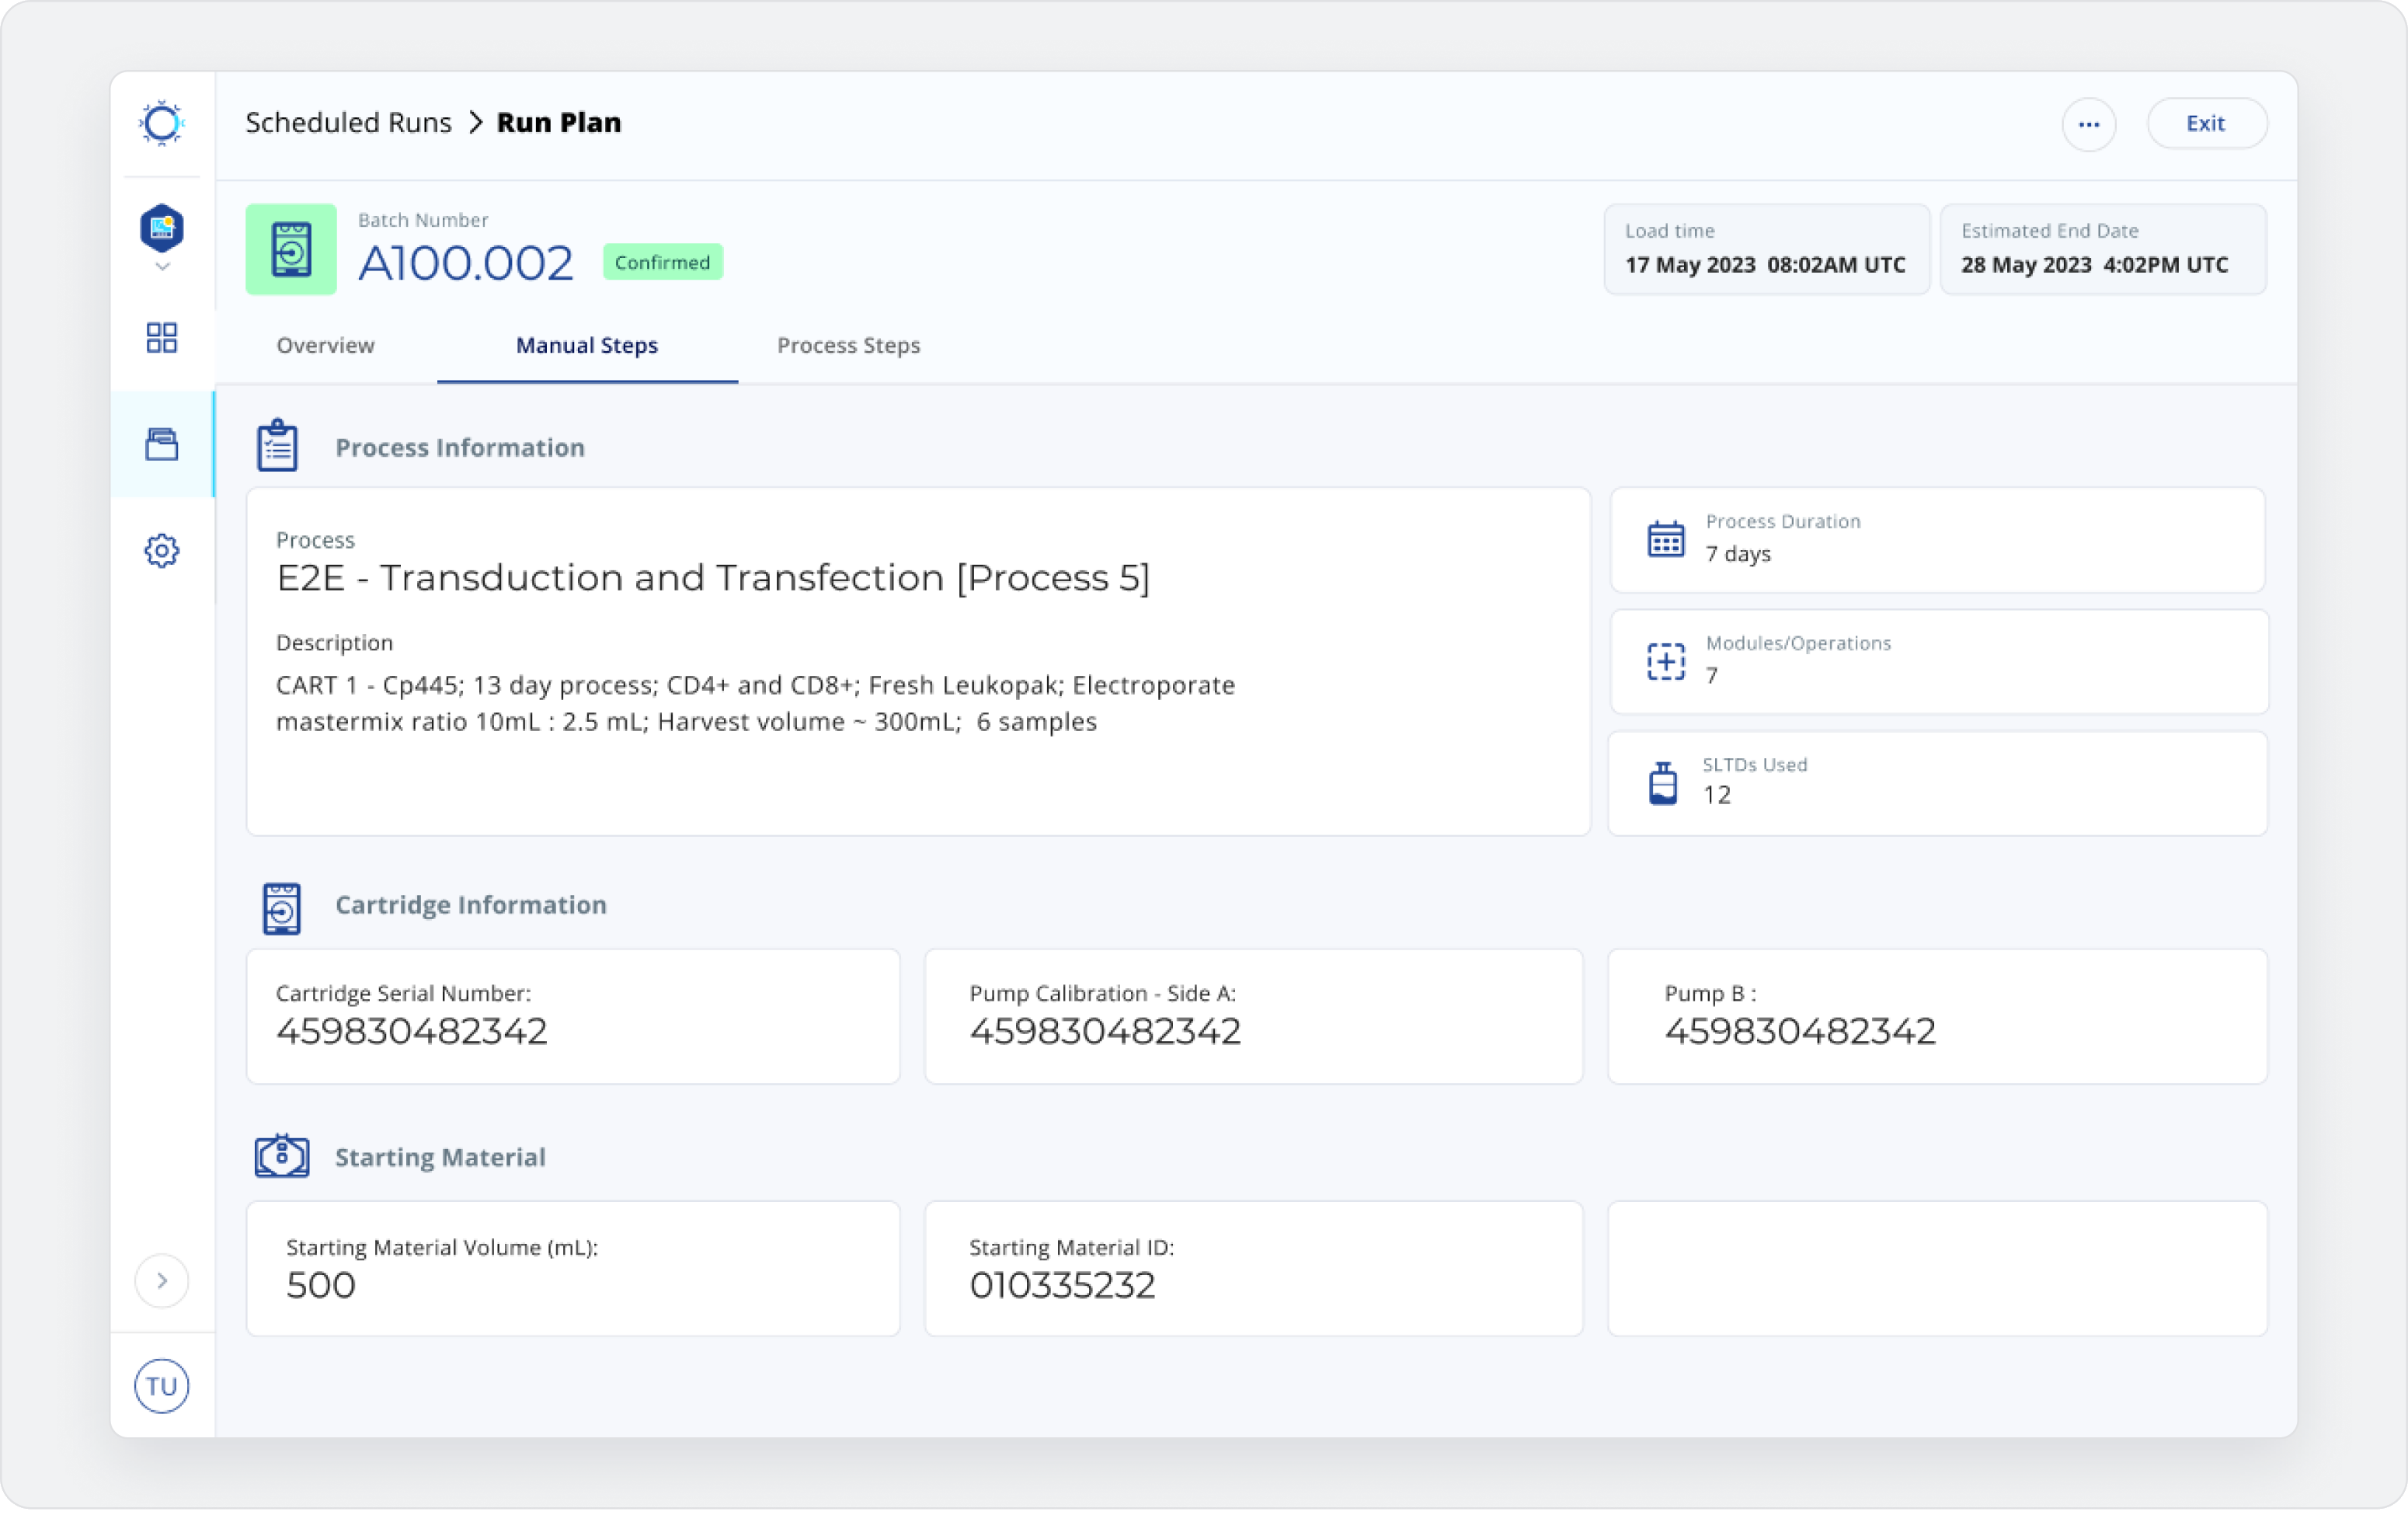Image resolution: width=2408 pixels, height=1529 pixels.
Task: Switch to the Process Steps tab
Action: [x=848, y=345]
